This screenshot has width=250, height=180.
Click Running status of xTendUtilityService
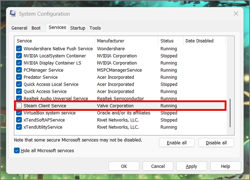[169, 127]
